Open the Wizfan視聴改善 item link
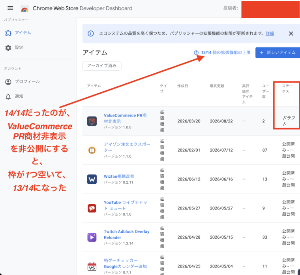Image resolution: width=300 pixels, height=275 pixels. tap(119, 176)
